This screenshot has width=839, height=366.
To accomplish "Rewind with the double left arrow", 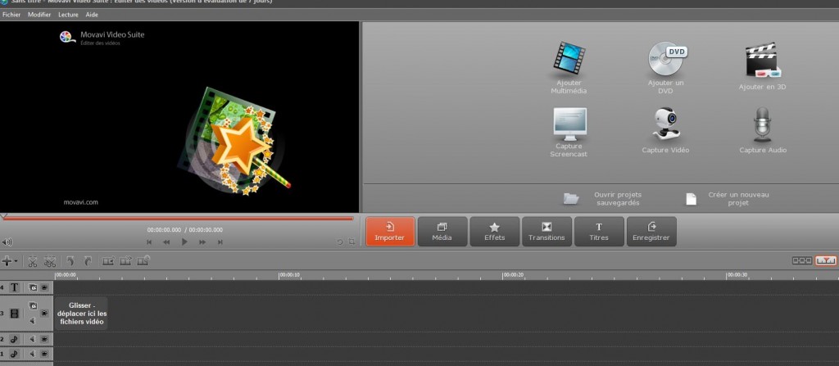I will (166, 242).
